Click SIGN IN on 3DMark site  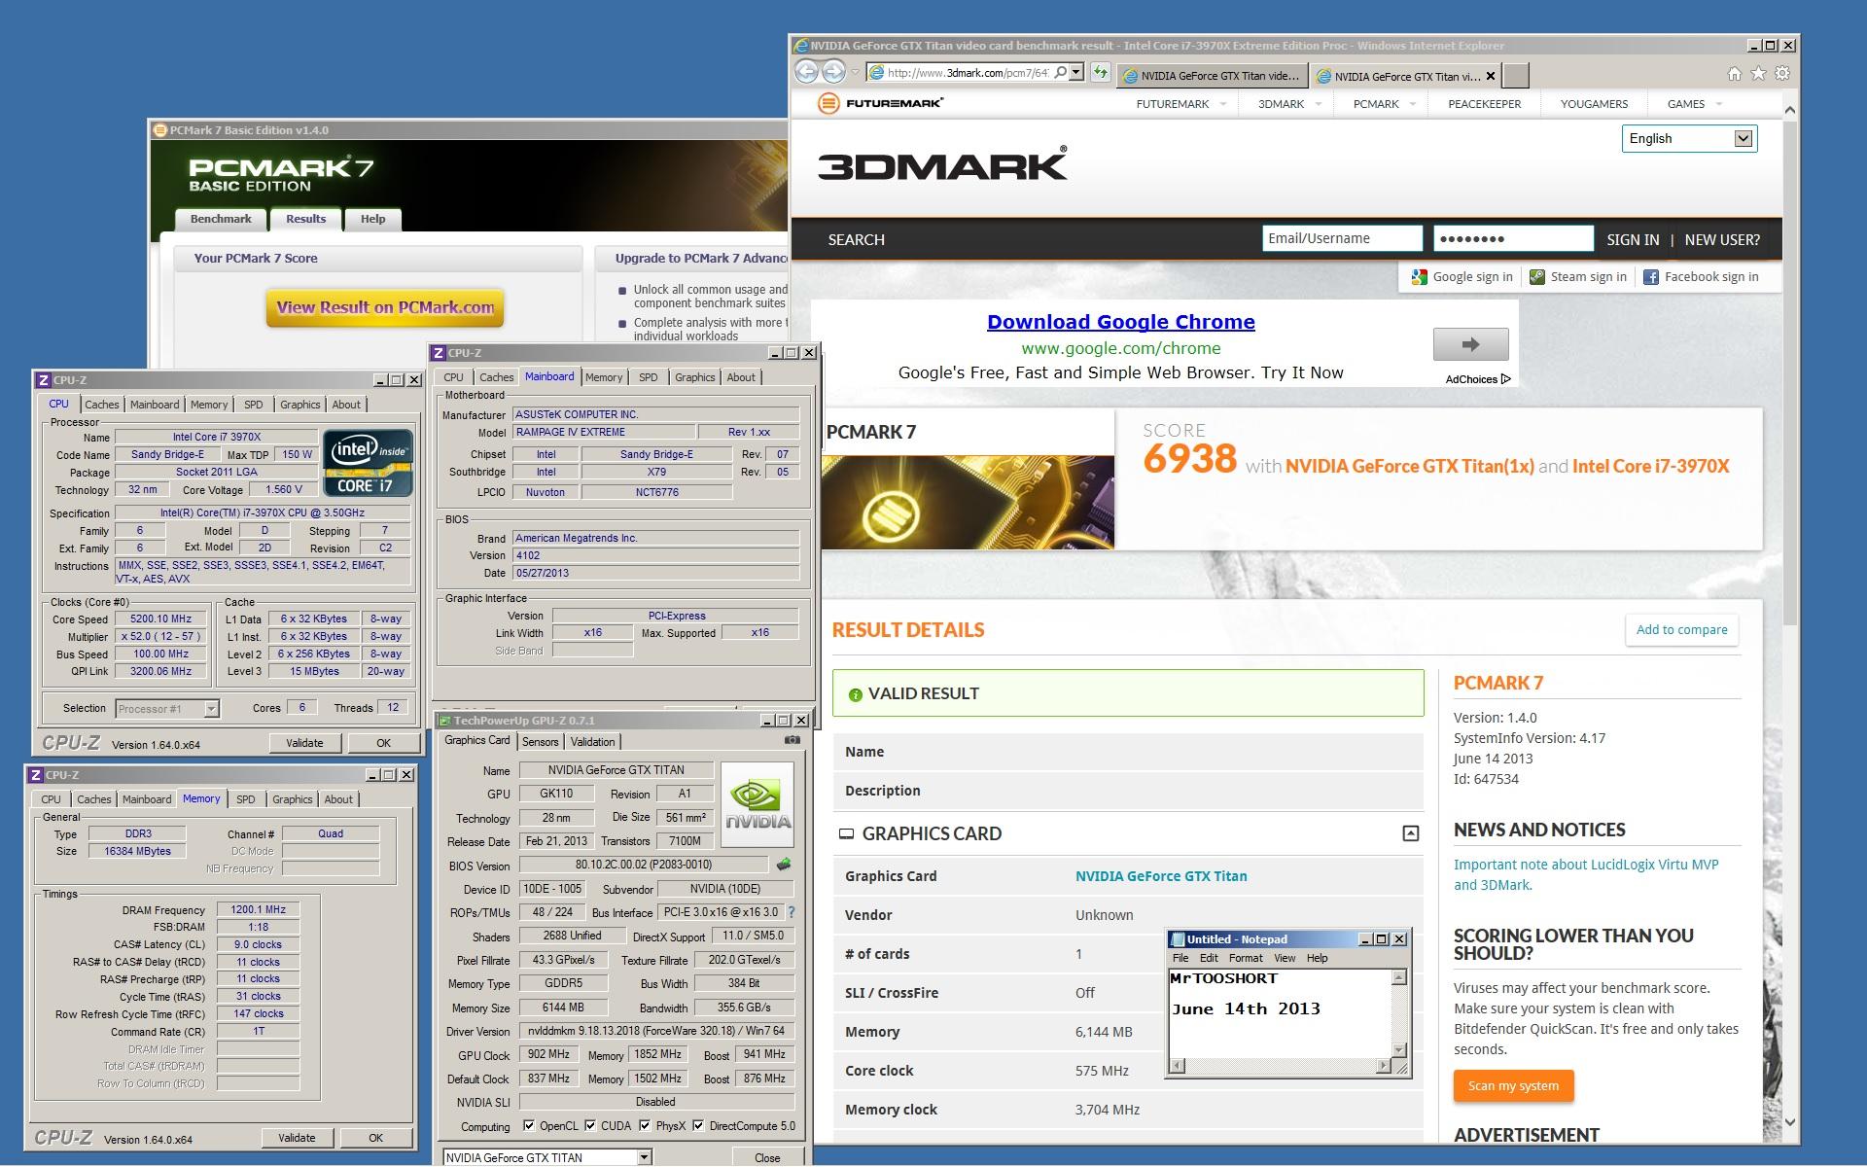[1633, 240]
